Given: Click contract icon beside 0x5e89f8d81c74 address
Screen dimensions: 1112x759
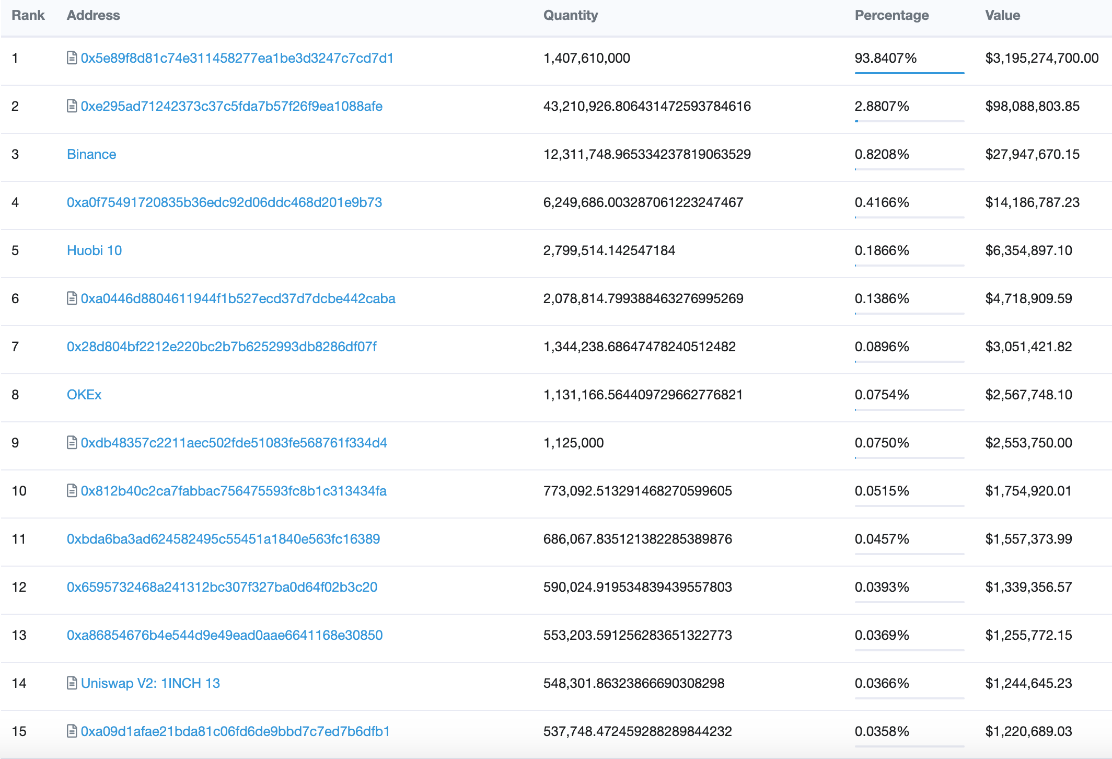Looking at the screenshot, I should [x=72, y=58].
